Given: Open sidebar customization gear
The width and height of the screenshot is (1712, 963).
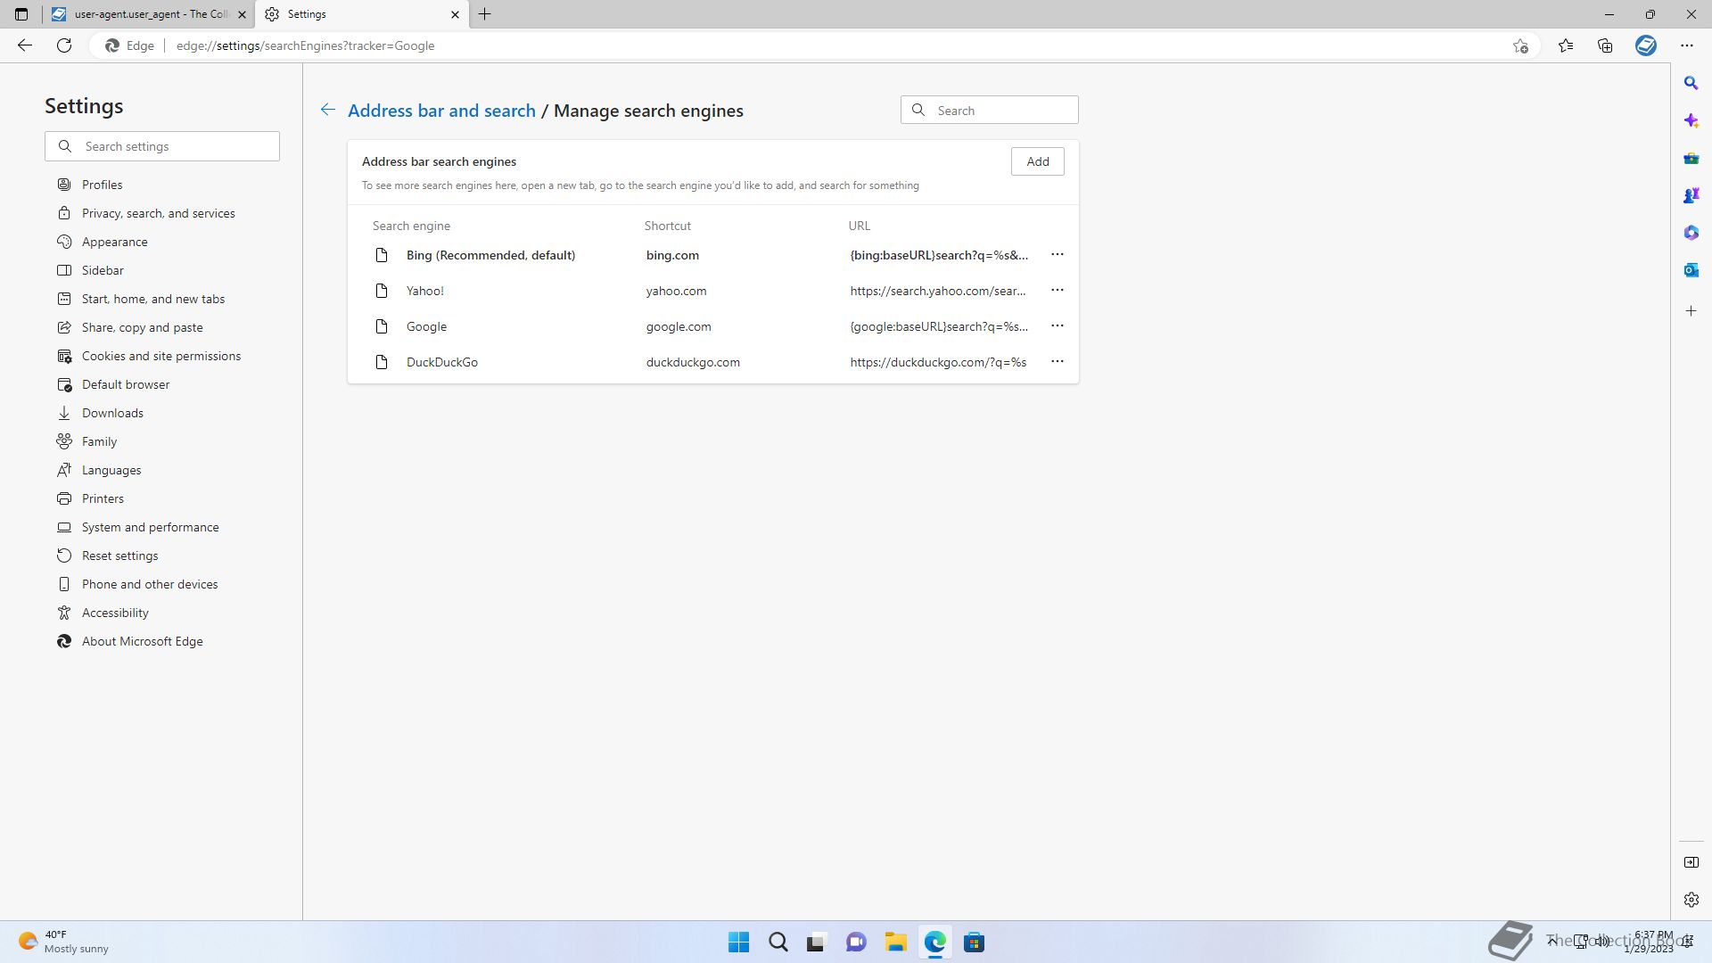Looking at the screenshot, I should pyautogui.click(x=1691, y=900).
